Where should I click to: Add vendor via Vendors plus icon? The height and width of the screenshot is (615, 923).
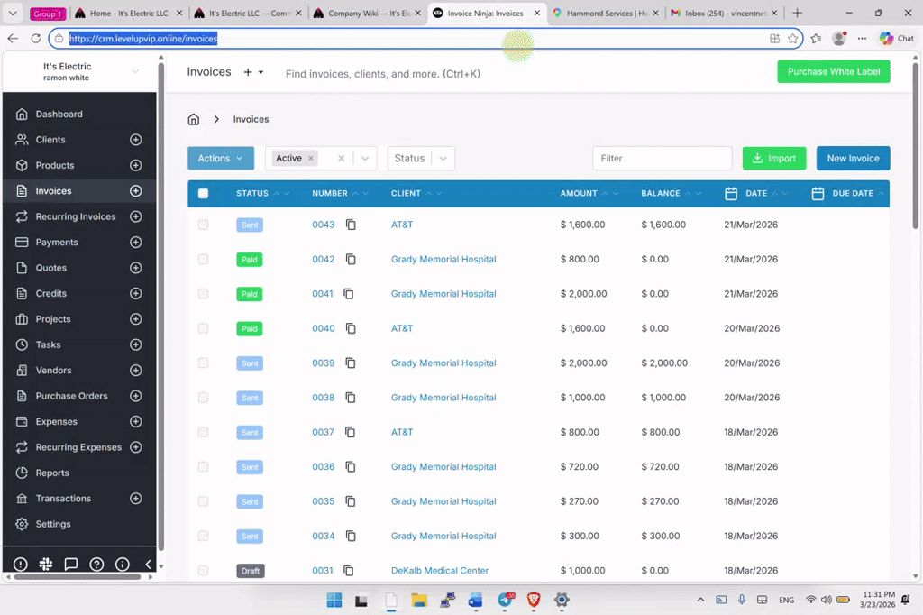[x=135, y=371]
